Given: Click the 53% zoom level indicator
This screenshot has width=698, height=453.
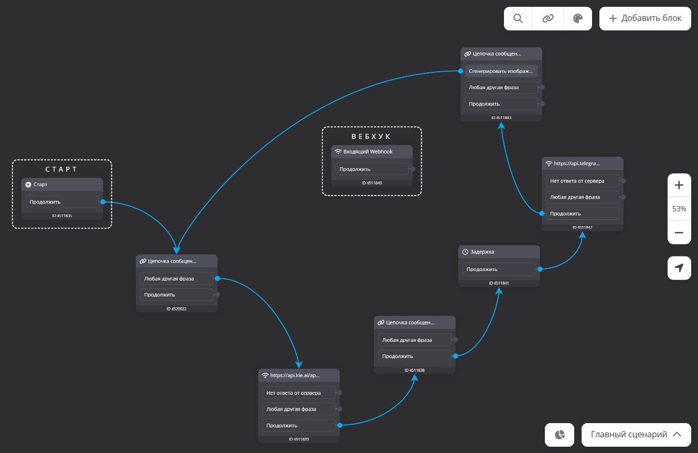Looking at the screenshot, I should point(679,209).
